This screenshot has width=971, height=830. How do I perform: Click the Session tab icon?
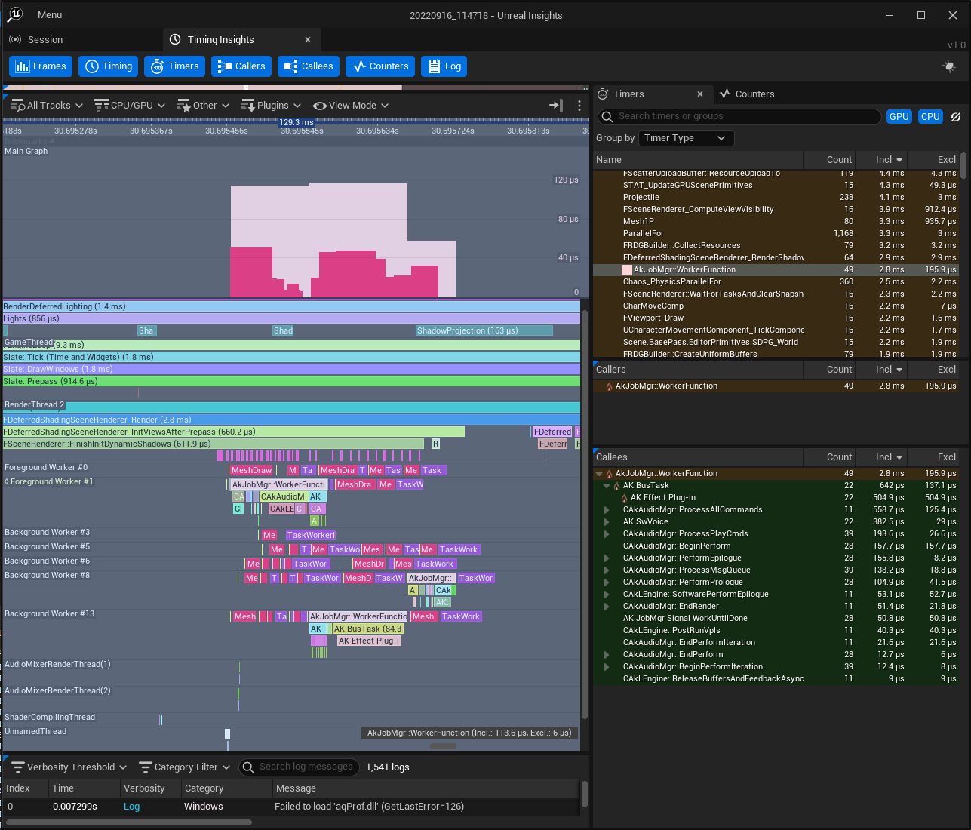[x=15, y=39]
